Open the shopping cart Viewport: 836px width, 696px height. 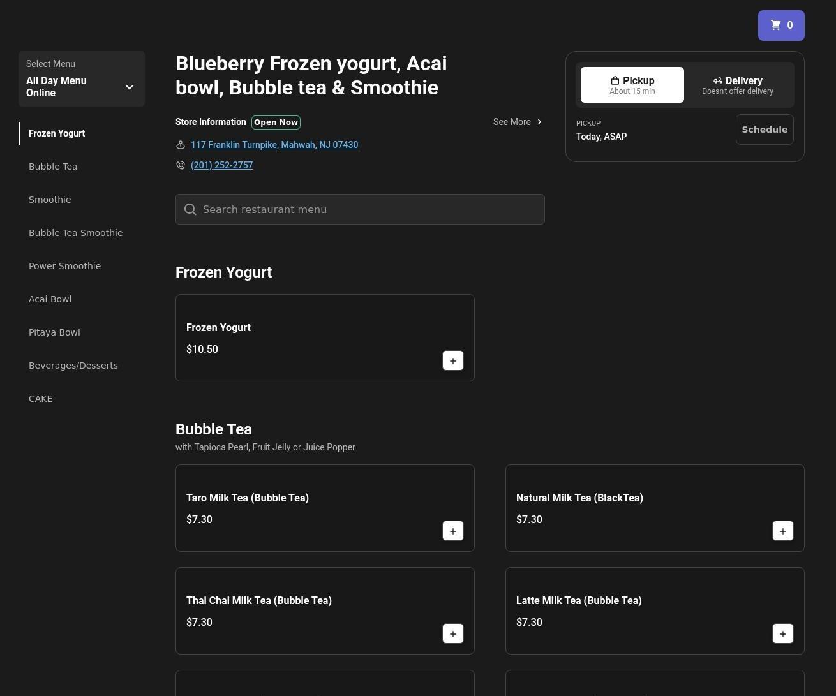click(x=780, y=26)
